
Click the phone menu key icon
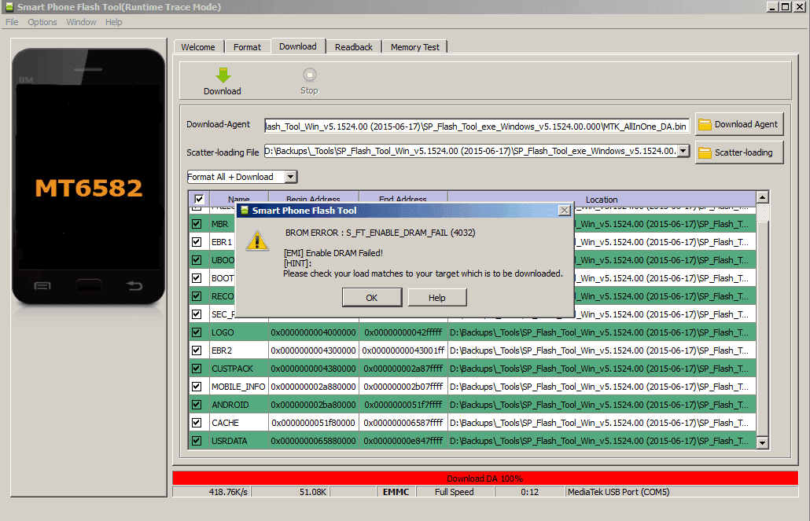pyautogui.click(x=42, y=285)
